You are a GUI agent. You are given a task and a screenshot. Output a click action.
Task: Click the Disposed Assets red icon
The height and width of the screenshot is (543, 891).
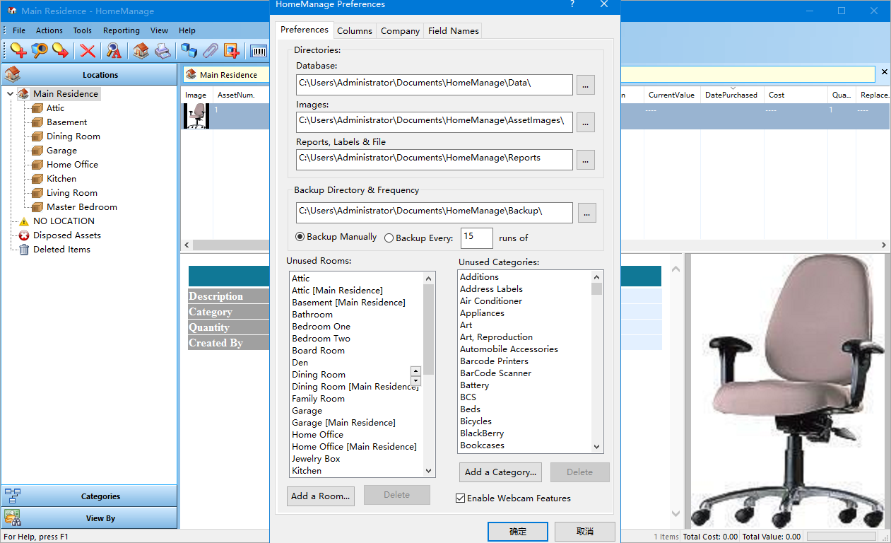coord(24,235)
